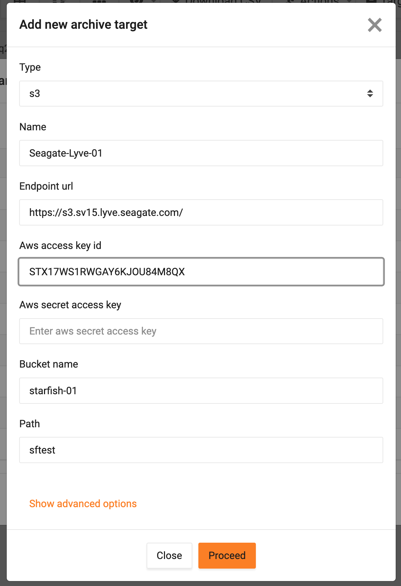The width and height of the screenshot is (401, 586).
Task: Click the "Aws access key id" label
Action: (60, 245)
